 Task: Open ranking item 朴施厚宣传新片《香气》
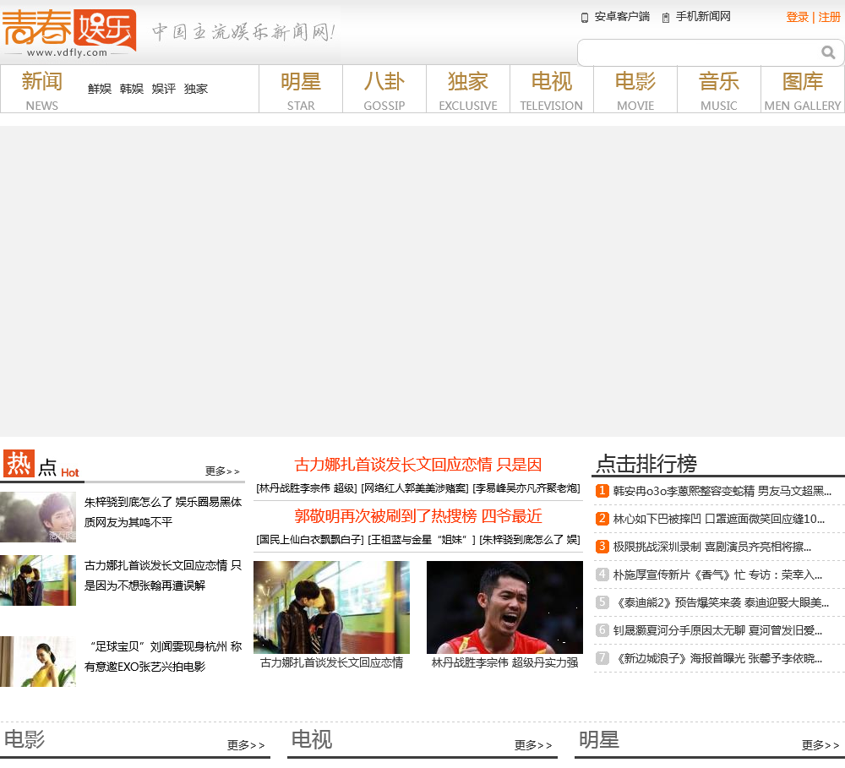(717, 575)
